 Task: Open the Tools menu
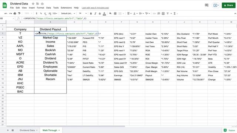coord(56,8)
